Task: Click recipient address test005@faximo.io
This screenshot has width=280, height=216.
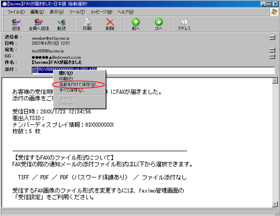Action: click(48, 51)
